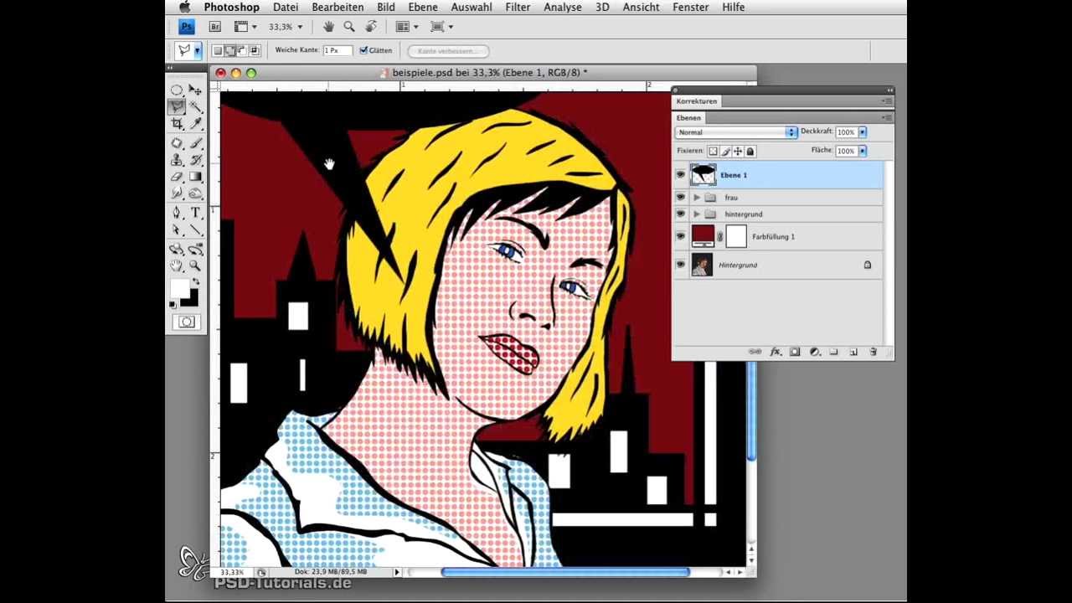This screenshot has height=603, width=1072.
Task: Select the Crop tool
Action: pyautogui.click(x=177, y=123)
